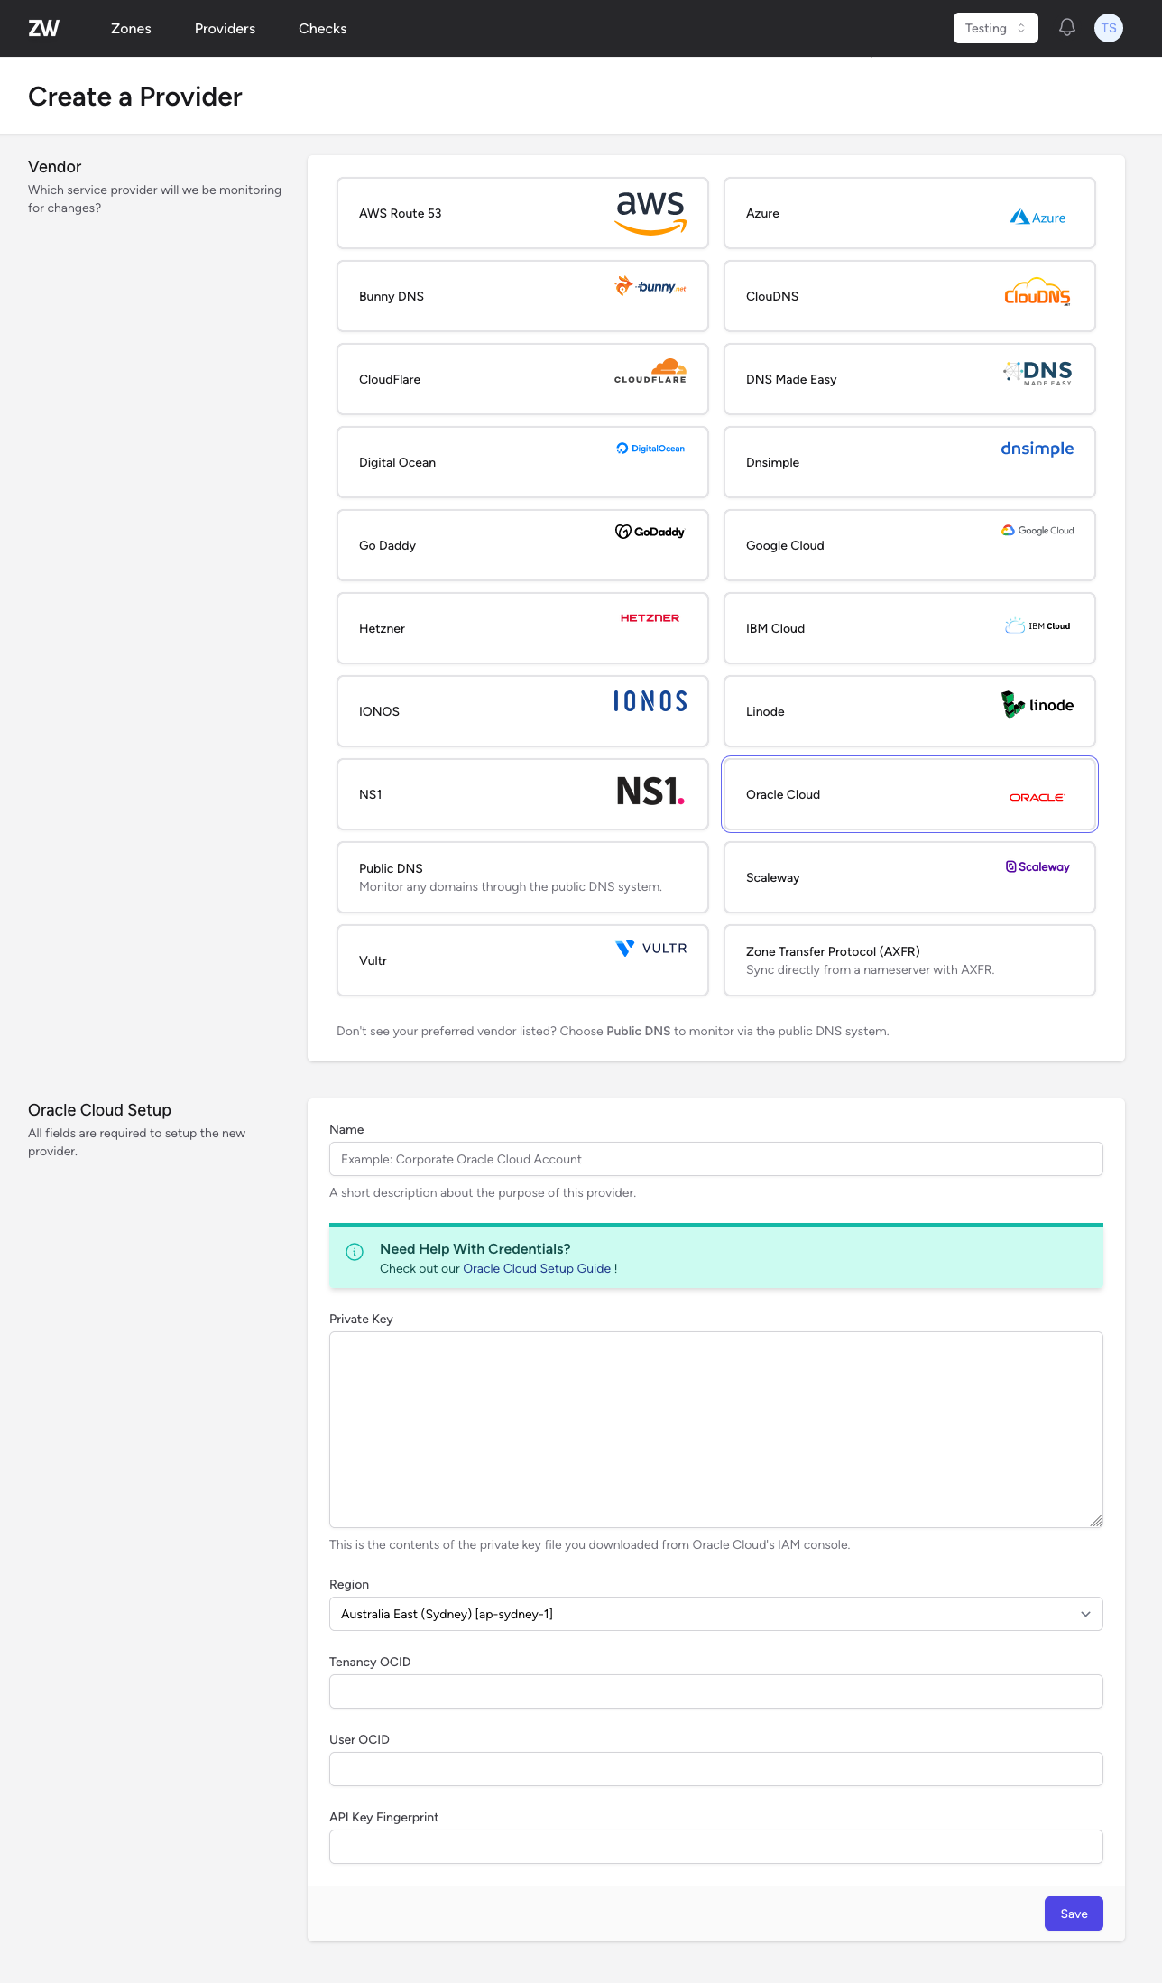The width and height of the screenshot is (1162, 1983).
Task: Click the Hetzner logo
Action: click(x=650, y=618)
